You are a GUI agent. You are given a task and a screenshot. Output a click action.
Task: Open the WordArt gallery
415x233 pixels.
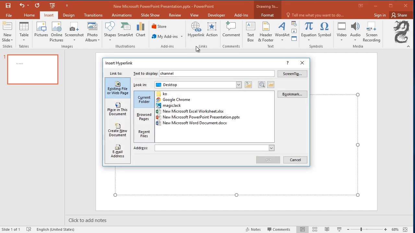(282, 32)
